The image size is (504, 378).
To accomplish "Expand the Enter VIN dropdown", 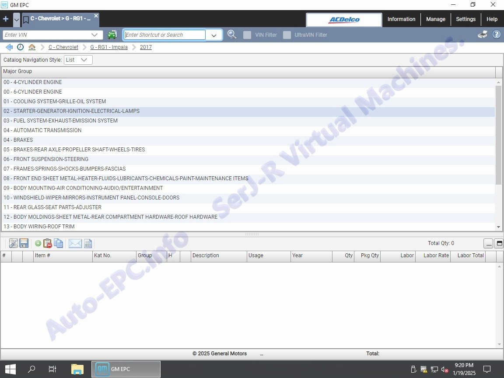I will pos(94,35).
